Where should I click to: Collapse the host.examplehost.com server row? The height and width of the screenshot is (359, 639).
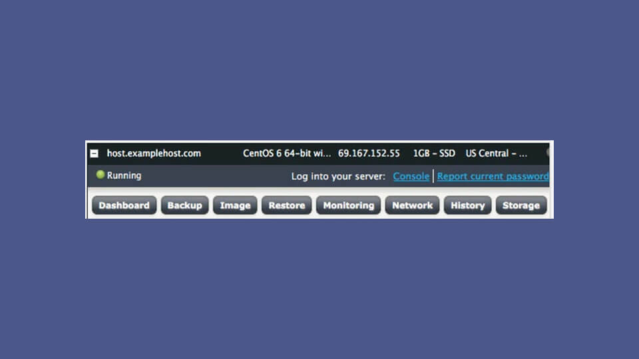click(x=95, y=154)
